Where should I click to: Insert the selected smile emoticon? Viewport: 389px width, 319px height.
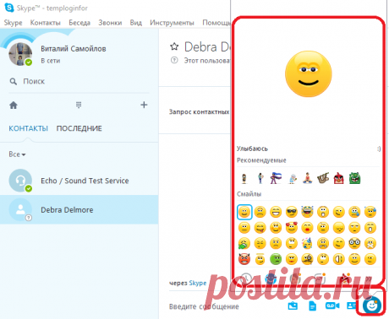244,212
